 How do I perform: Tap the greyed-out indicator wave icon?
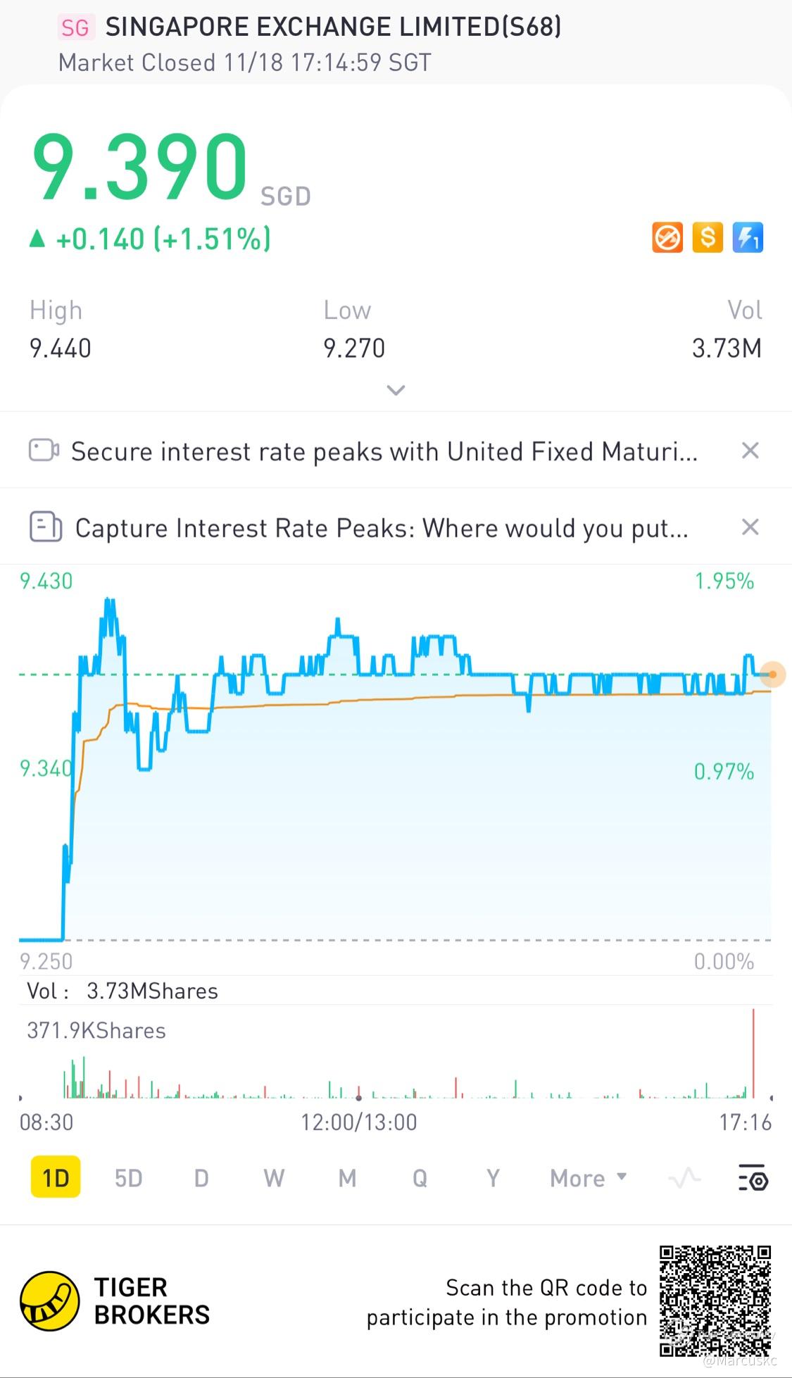684,1178
